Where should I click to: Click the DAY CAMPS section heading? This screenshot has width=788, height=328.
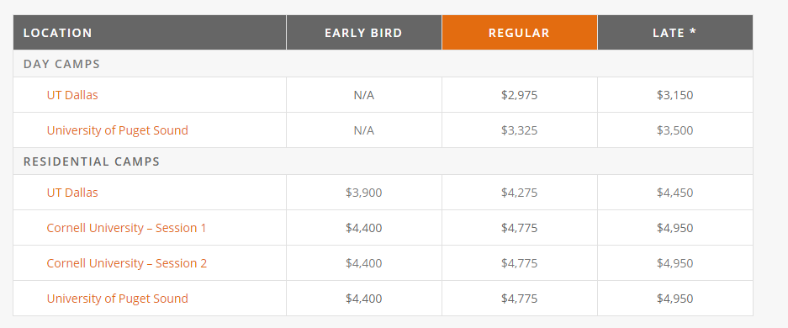(62, 64)
